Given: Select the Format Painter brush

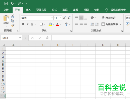Looking at the screenshot, I should pos(13,26).
